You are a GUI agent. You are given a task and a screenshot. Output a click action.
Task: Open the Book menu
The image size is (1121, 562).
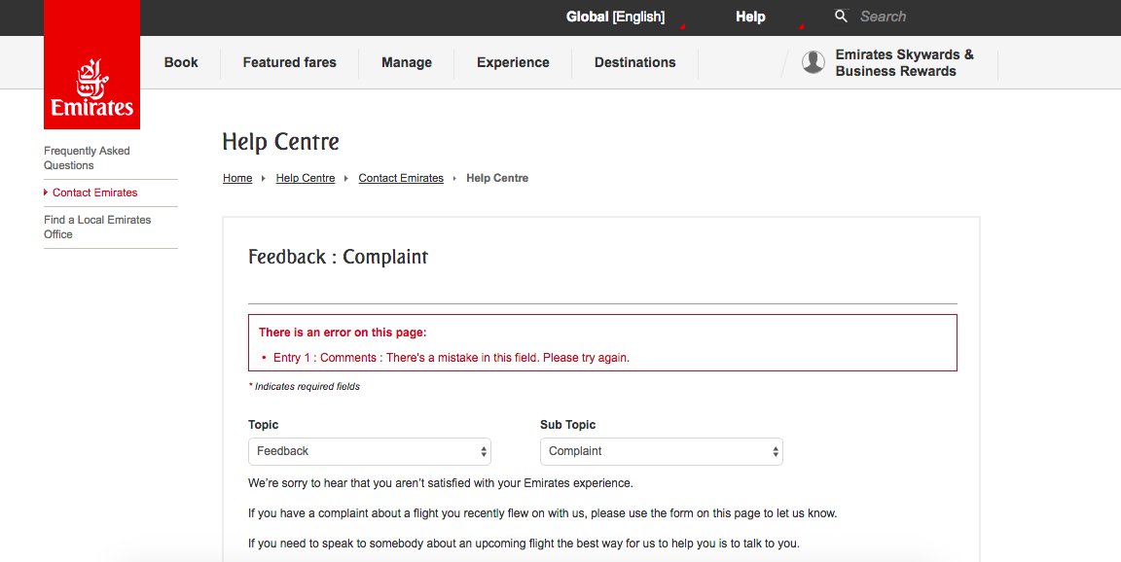coord(181,62)
